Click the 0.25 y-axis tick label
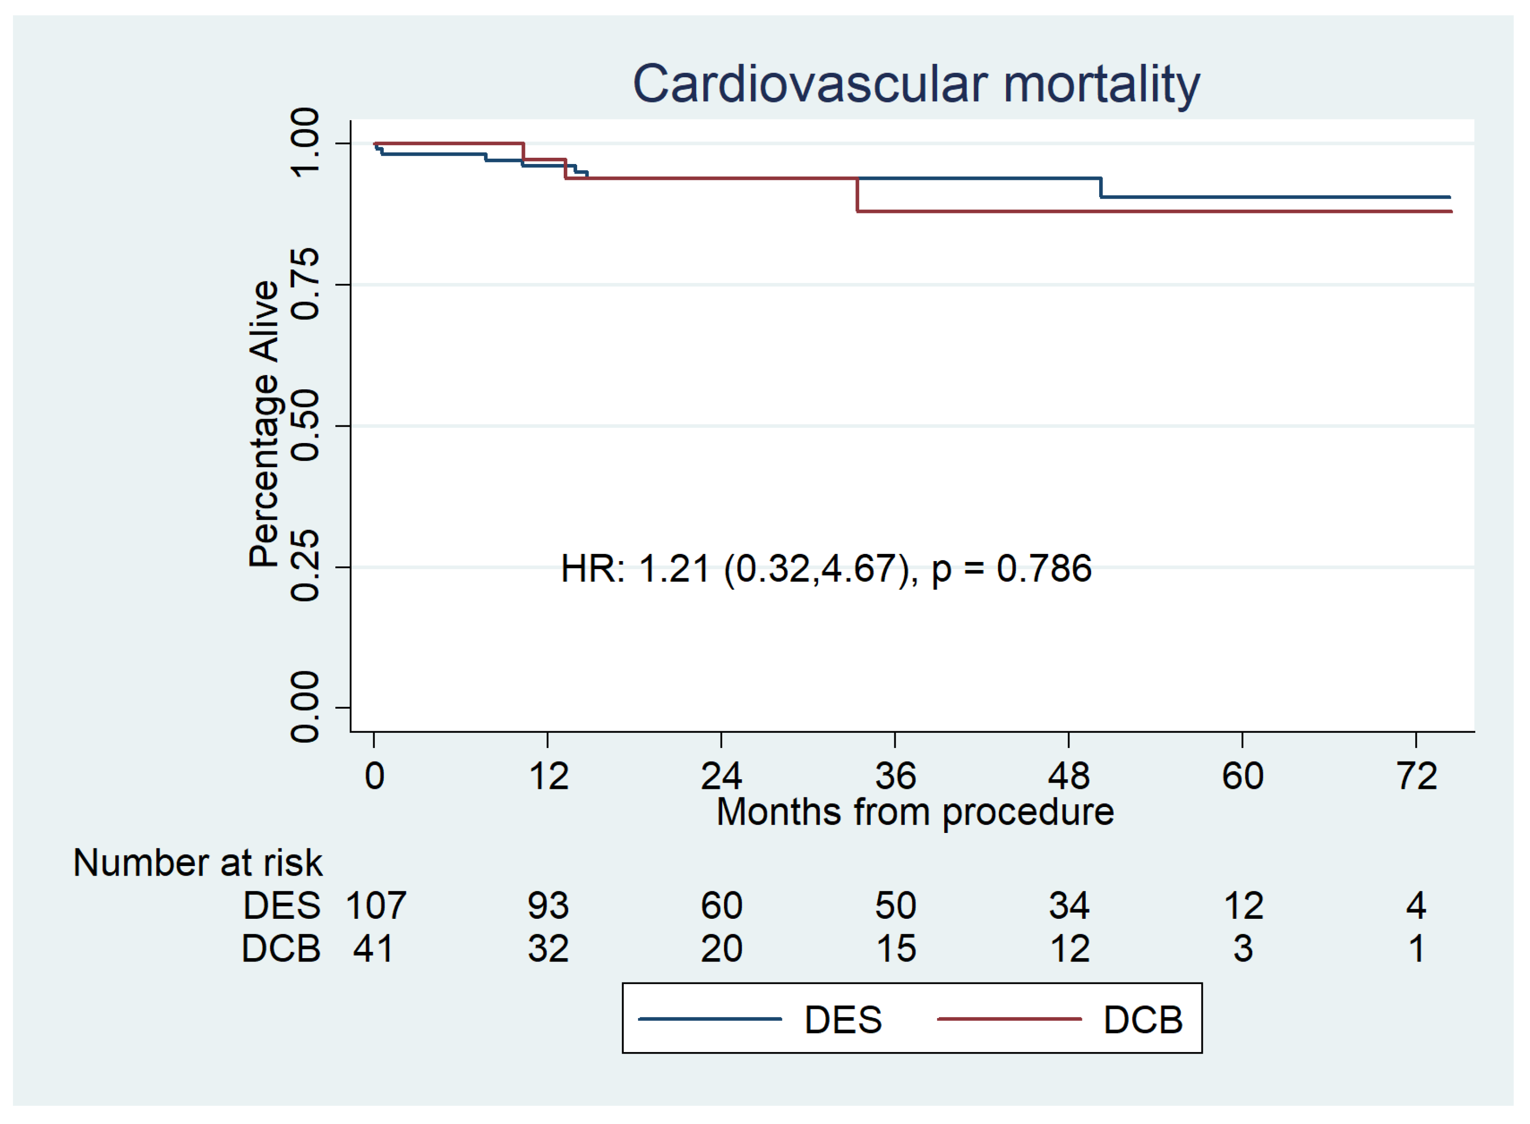The width and height of the screenshot is (1530, 1124). click(x=305, y=566)
